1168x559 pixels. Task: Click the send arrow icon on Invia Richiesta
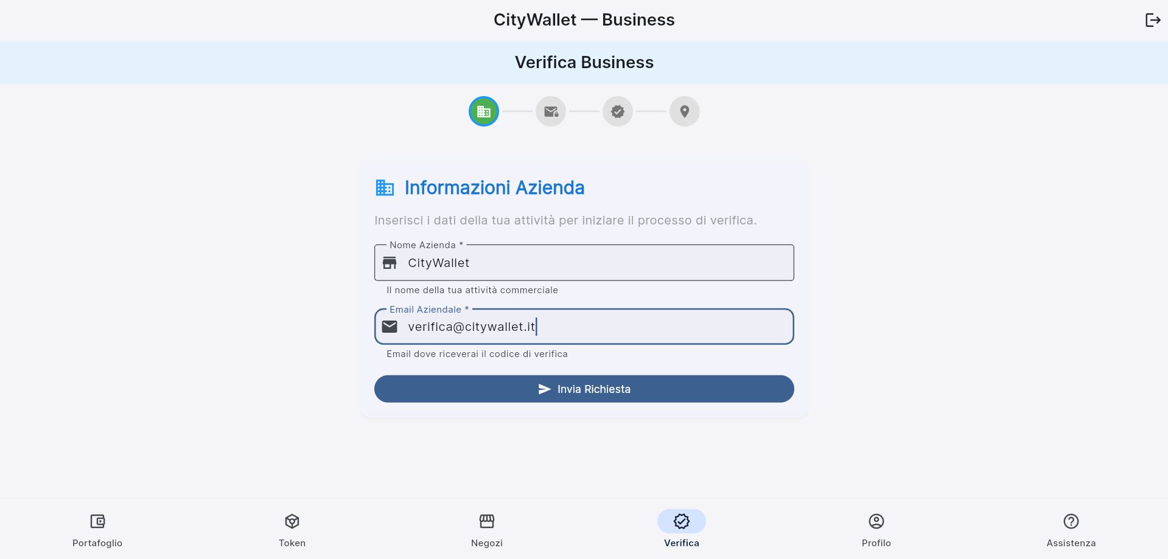click(x=544, y=389)
